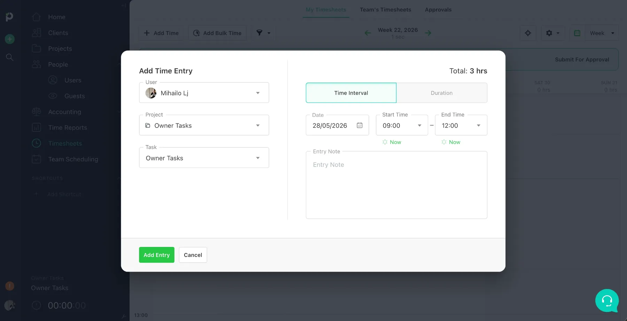Click the Total: 3 hrs text

pyautogui.click(x=468, y=71)
